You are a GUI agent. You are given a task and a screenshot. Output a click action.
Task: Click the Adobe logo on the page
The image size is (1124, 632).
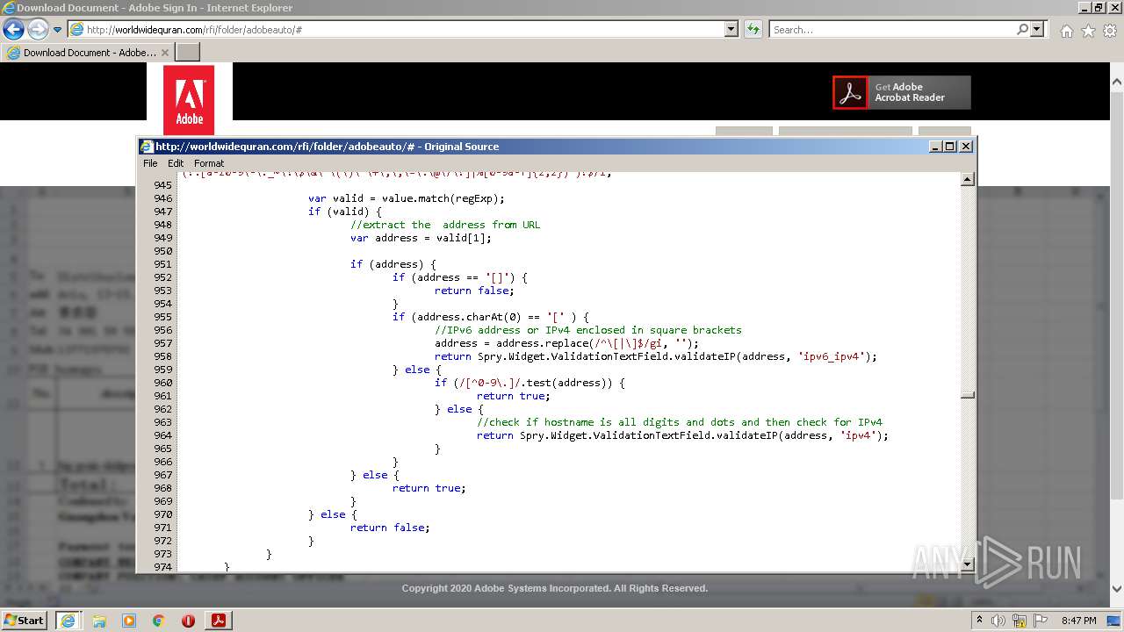pyautogui.click(x=189, y=100)
